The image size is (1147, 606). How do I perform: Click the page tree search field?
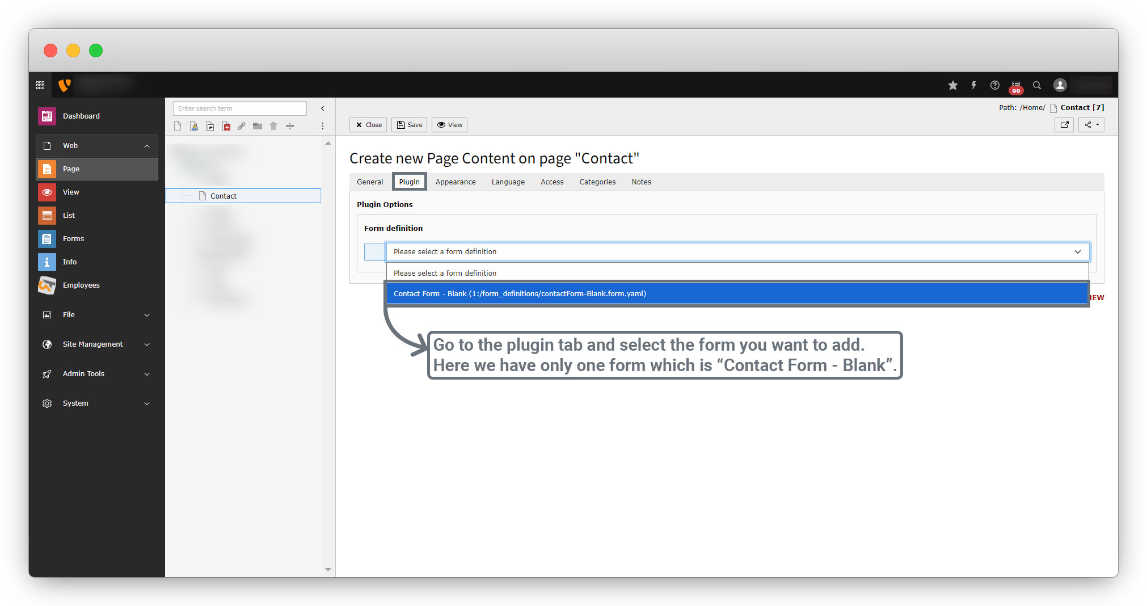pos(240,108)
